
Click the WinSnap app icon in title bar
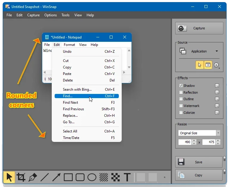coord(7,7)
